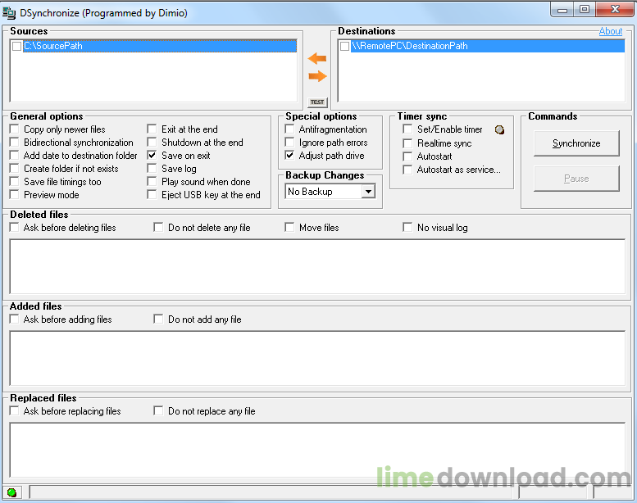Enable Save log checkbox
This screenshot has width=637, height=503.
152,169
